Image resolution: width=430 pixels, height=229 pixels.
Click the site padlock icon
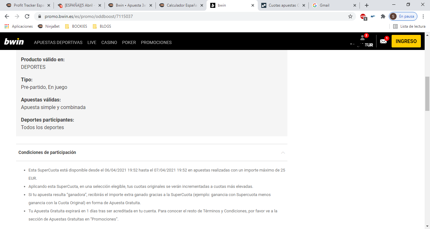pos(40,16)
